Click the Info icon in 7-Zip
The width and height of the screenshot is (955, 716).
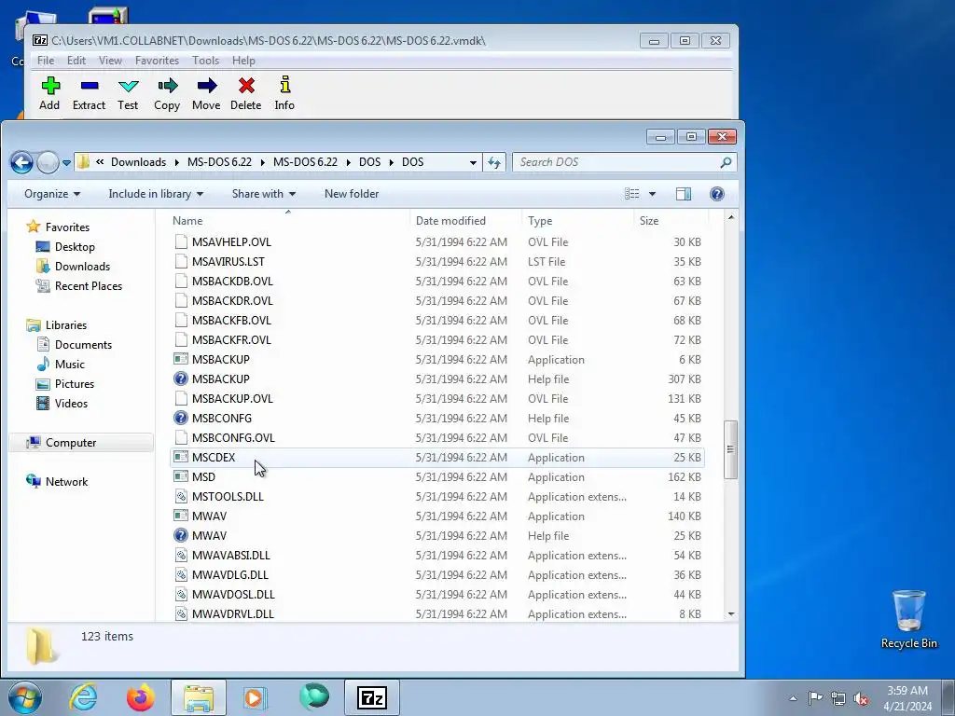click(x=284, y=85)
